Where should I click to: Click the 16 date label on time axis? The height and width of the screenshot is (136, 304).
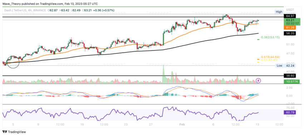click(x=82, y=124)
